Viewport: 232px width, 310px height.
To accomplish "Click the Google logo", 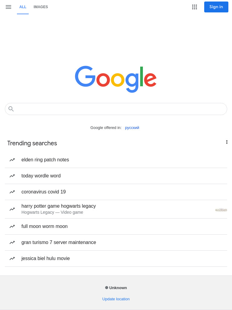I will [x=116, y=79].
